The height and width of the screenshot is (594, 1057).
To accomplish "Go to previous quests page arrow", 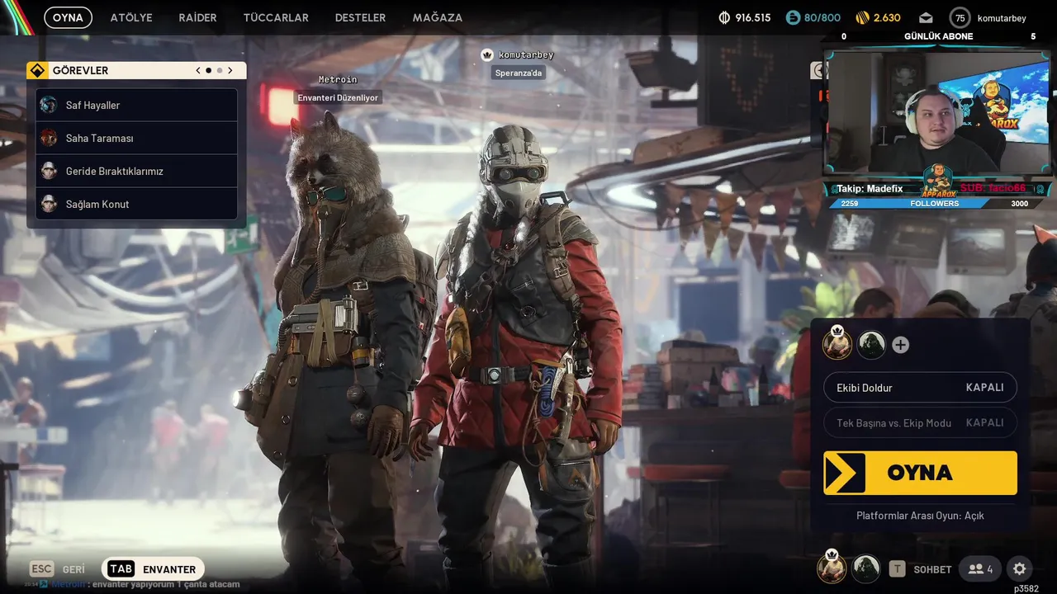I will (198, 70).
